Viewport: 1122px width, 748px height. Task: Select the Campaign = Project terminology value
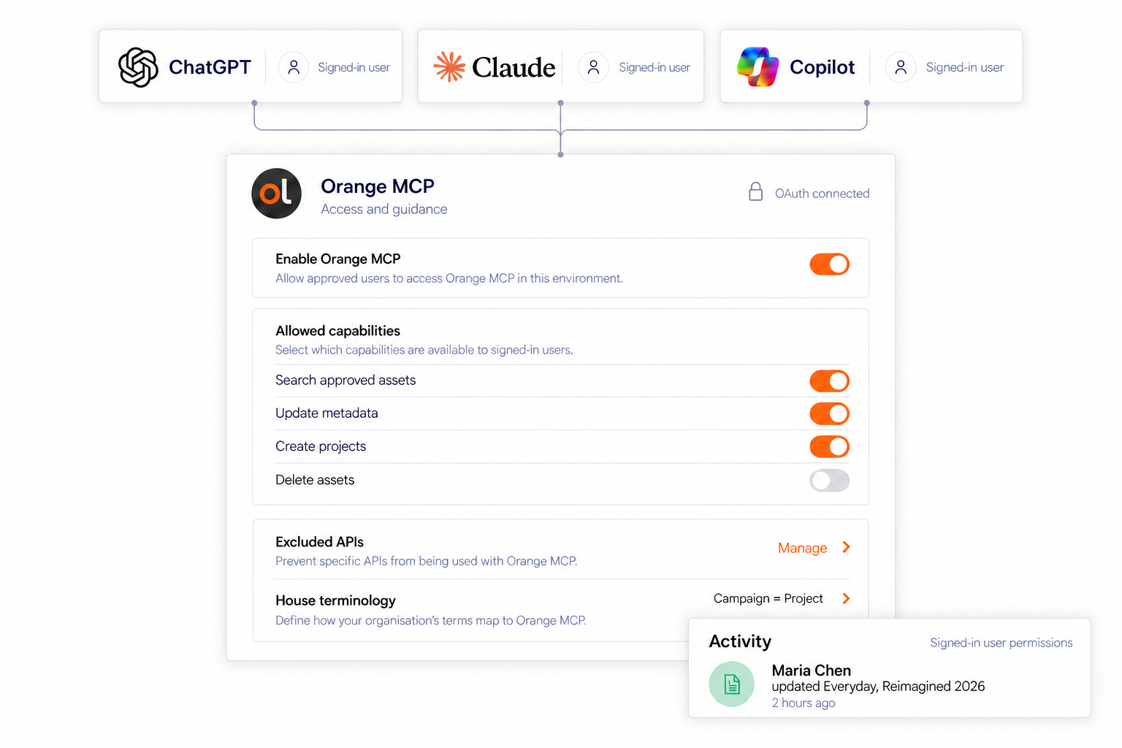768,598
